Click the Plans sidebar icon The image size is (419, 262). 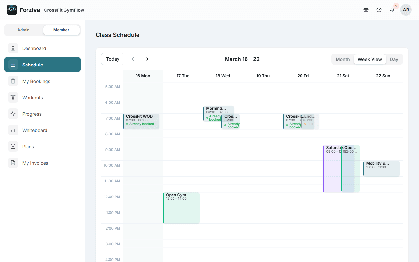tap(13, 146)
